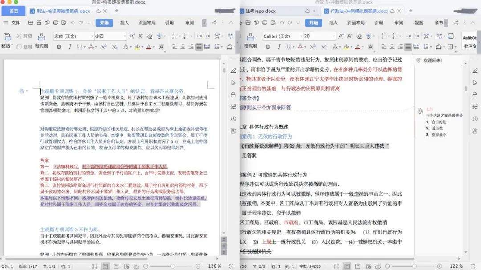Expand line spacing options in the right window
This screenshot has height=270, width=481.
[431, 47]
